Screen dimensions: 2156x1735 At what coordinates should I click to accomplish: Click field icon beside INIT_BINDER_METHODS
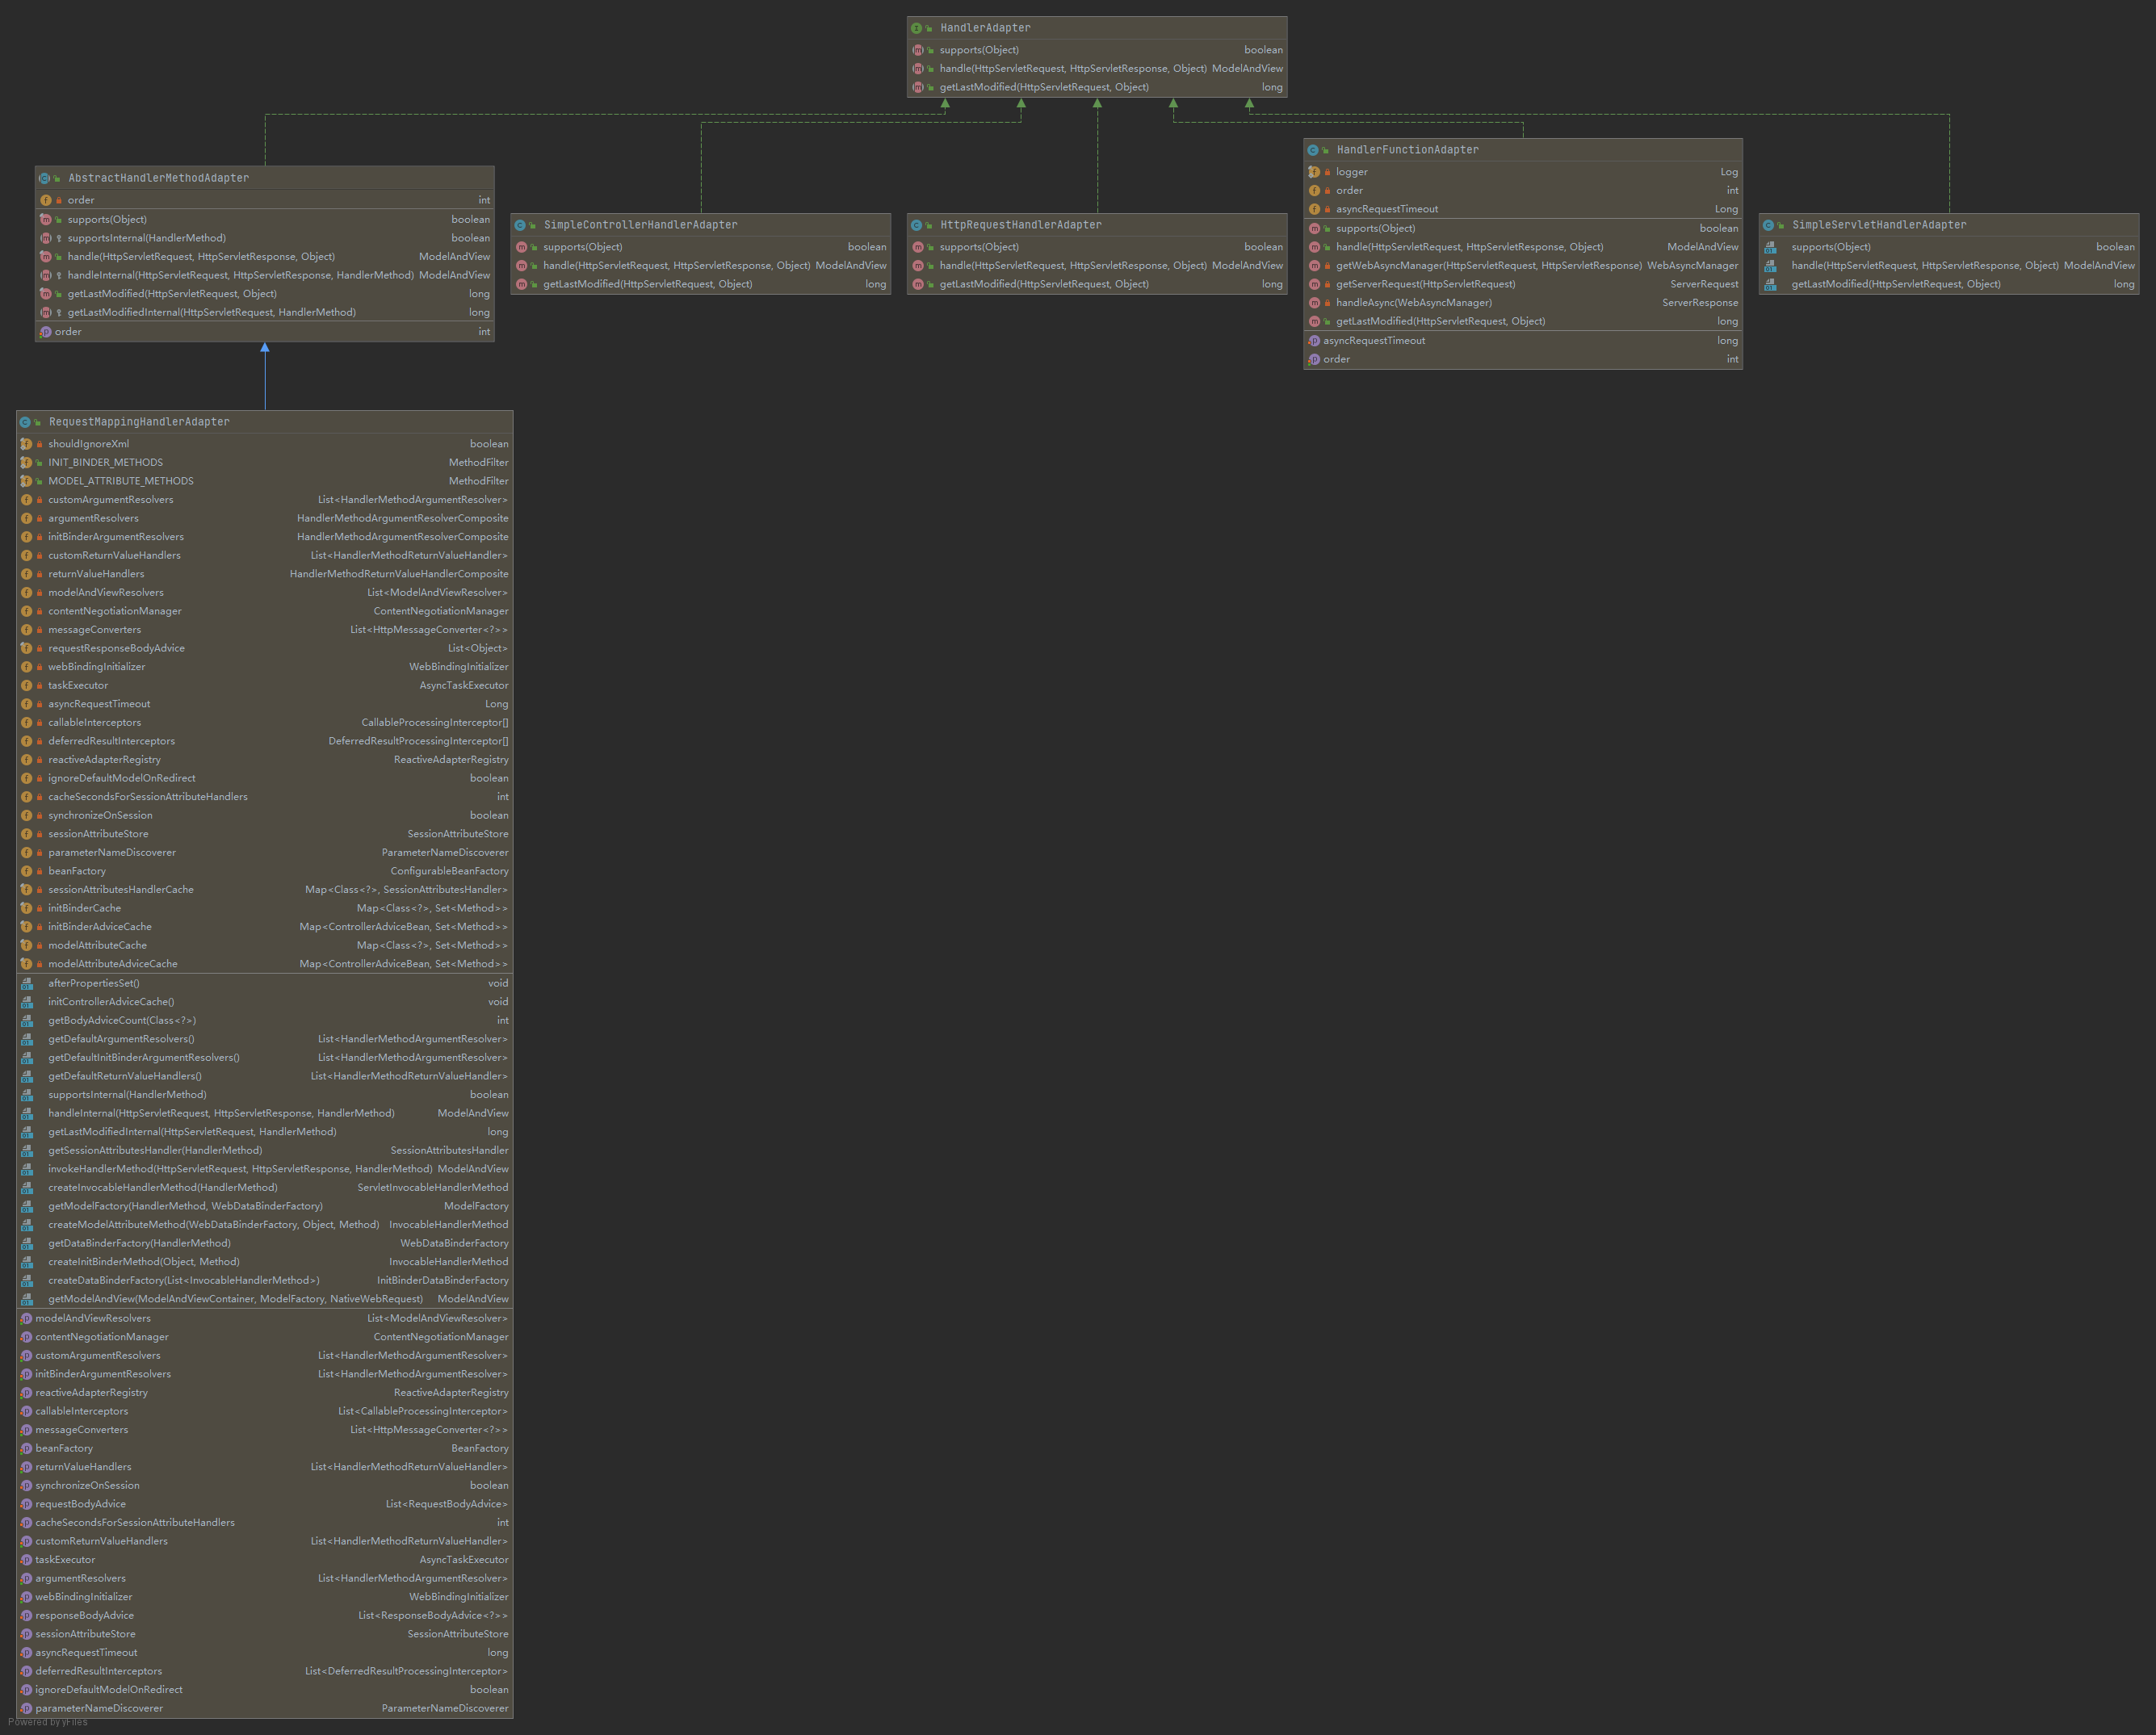26,463
